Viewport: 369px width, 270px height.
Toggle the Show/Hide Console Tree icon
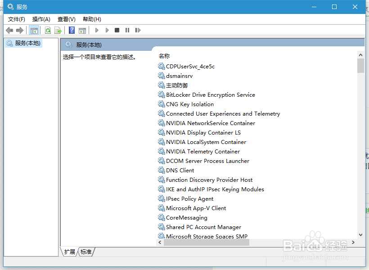pyautogui.click(x=34, y=30)
